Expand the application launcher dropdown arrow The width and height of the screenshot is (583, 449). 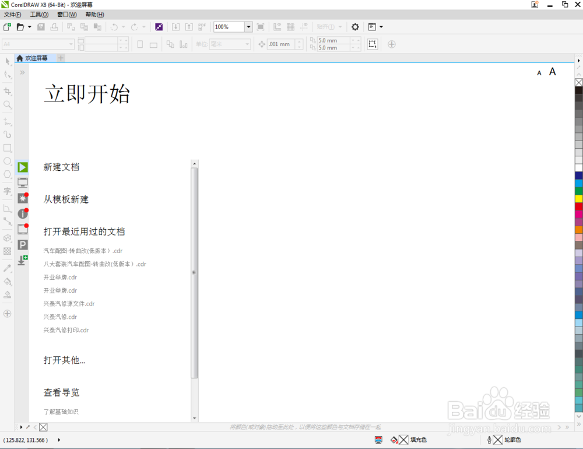381,27
